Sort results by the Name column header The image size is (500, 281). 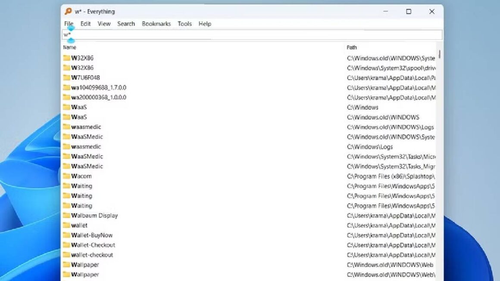[69, 47]
